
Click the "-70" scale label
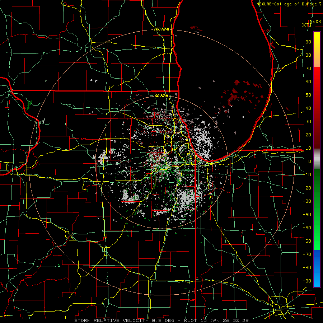[307, 254]
